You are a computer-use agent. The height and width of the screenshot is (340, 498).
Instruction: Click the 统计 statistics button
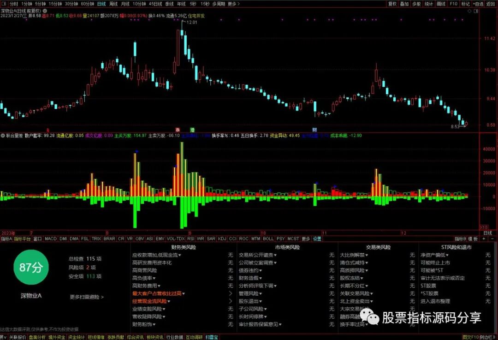pos(429,4)
